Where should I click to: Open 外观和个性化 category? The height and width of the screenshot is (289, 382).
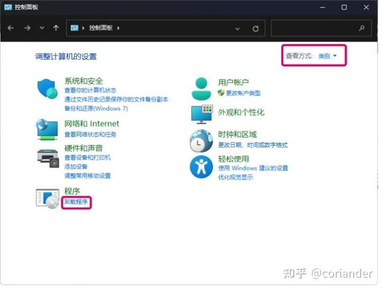241,113
